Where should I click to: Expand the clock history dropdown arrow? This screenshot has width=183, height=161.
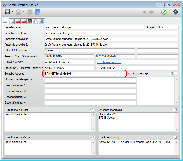169,12
